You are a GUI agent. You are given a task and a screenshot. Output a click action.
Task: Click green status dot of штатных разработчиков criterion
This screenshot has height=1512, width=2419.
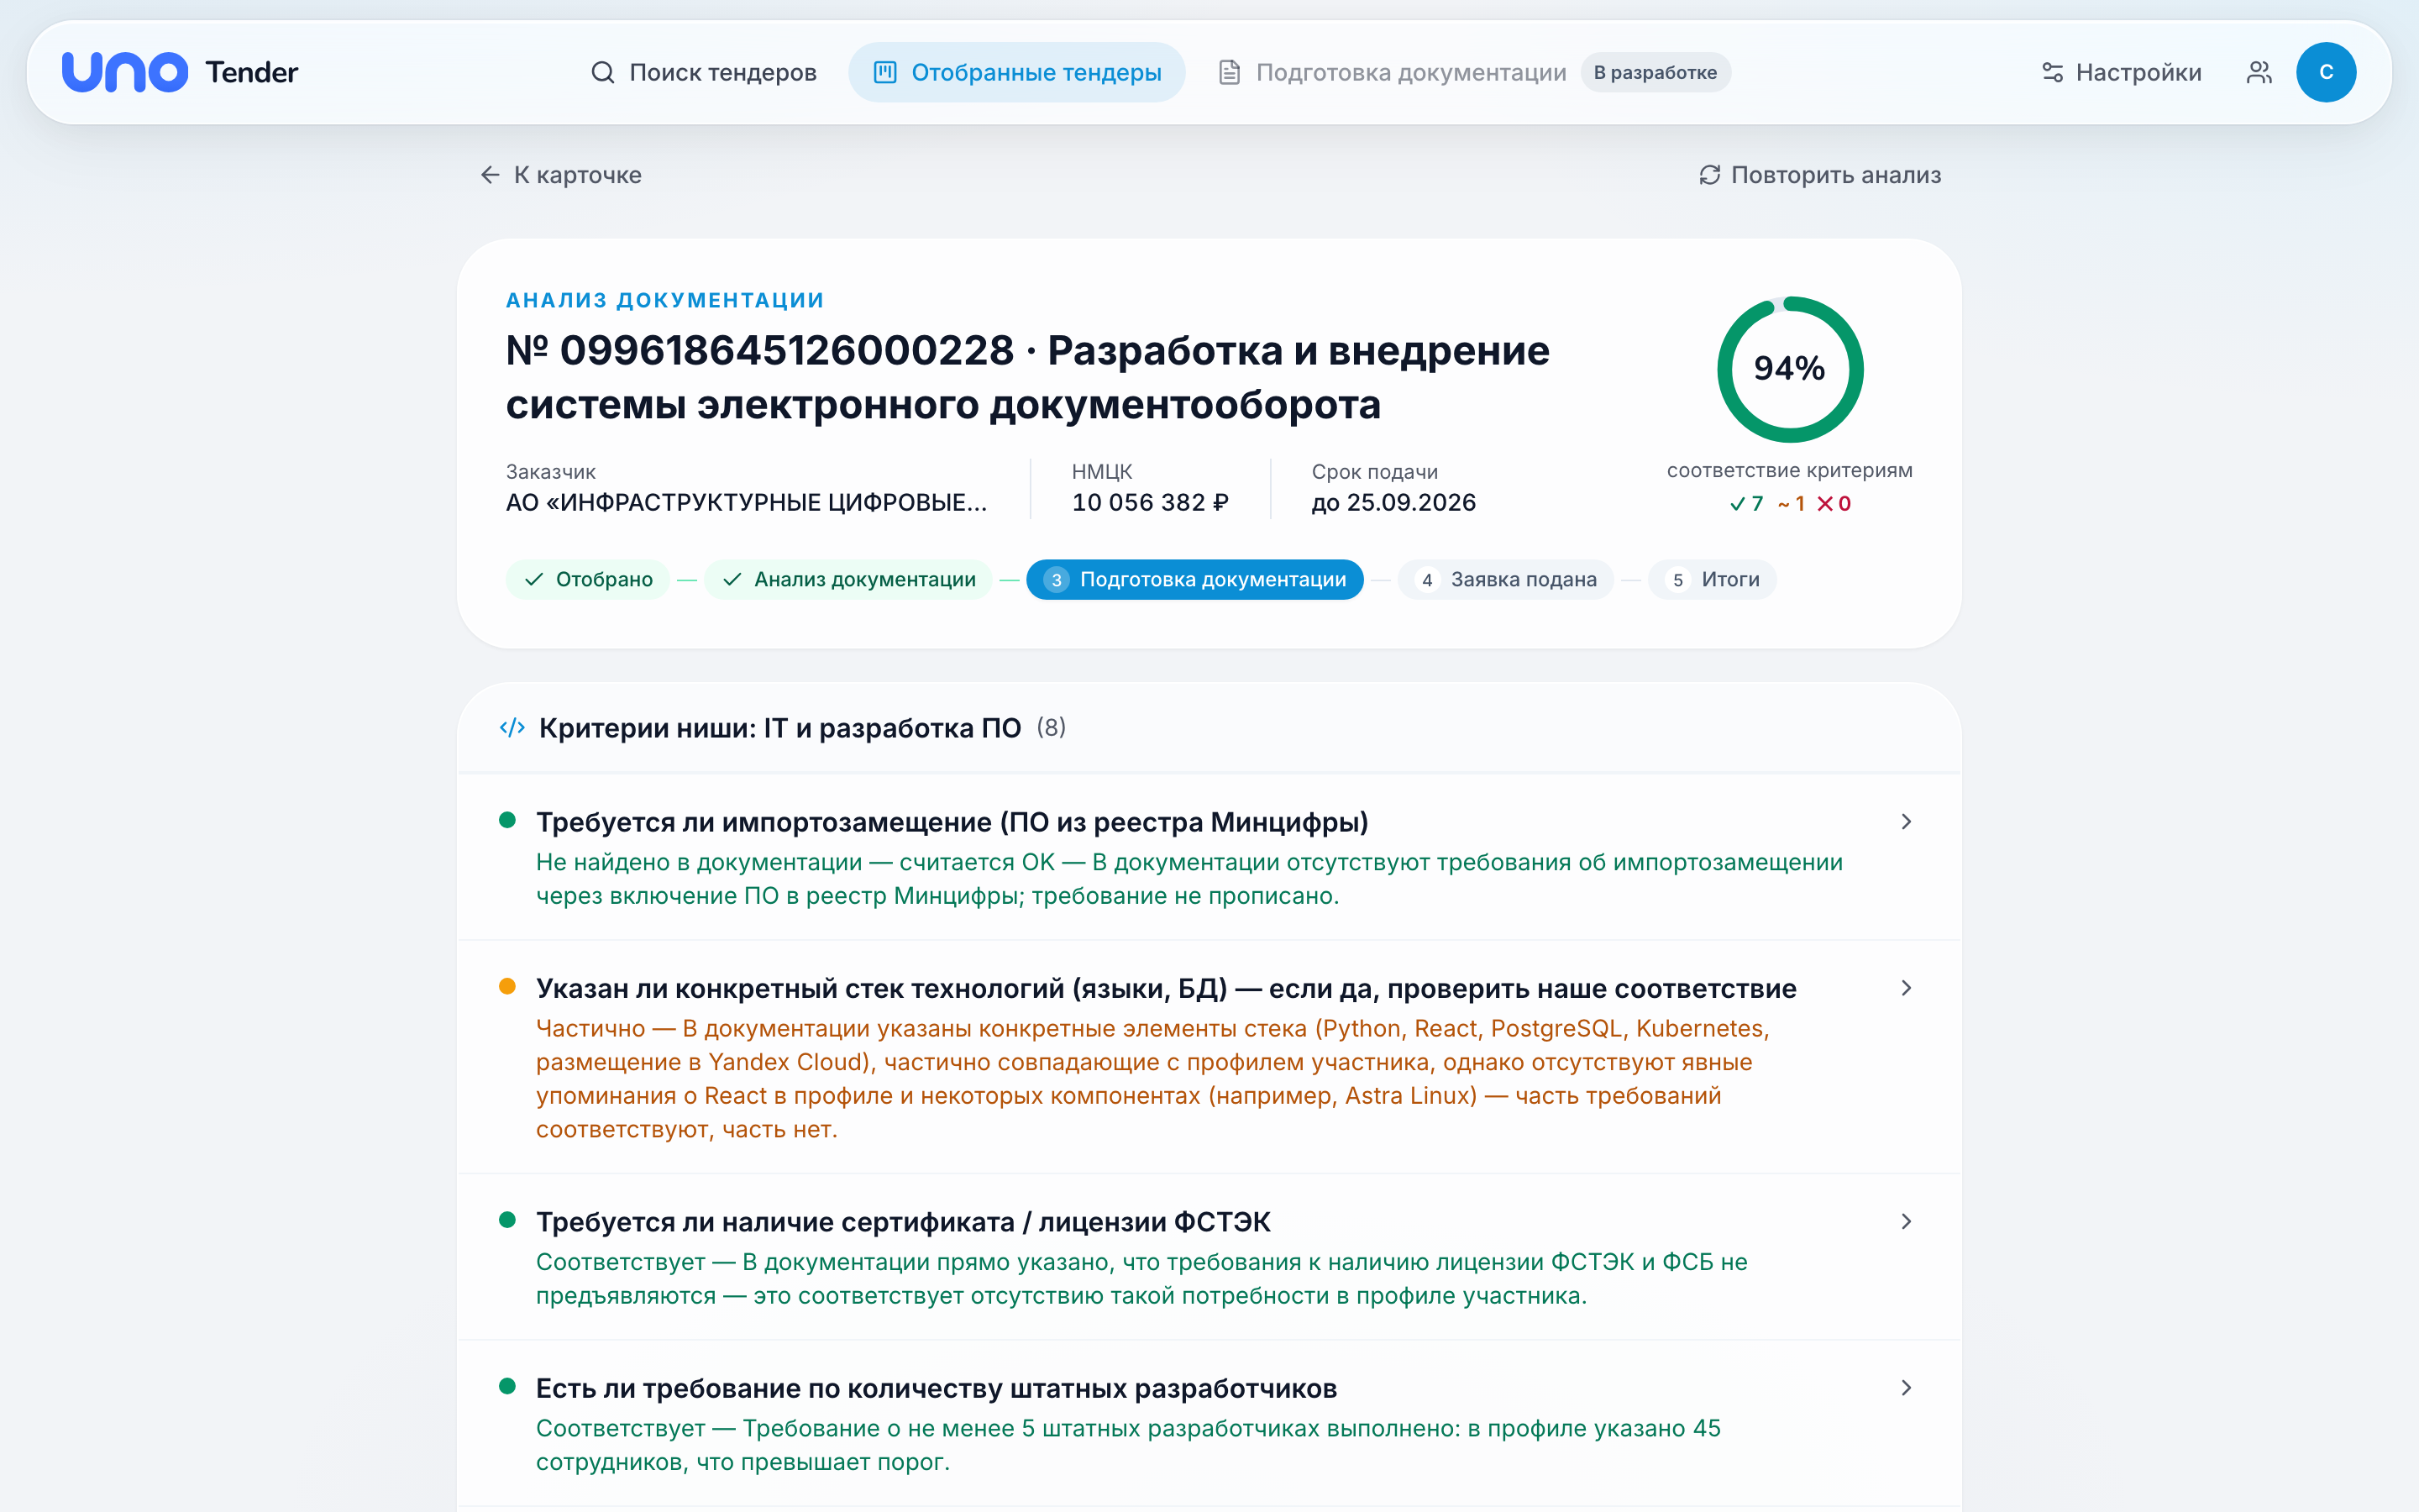pyautogui.click(x=506, y=1386)
